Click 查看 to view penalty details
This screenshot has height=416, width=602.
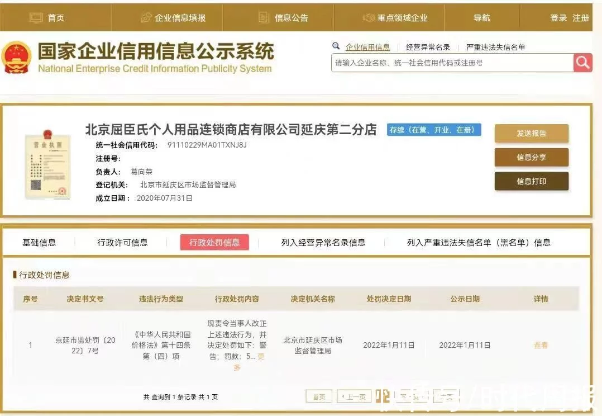point(541,346)
